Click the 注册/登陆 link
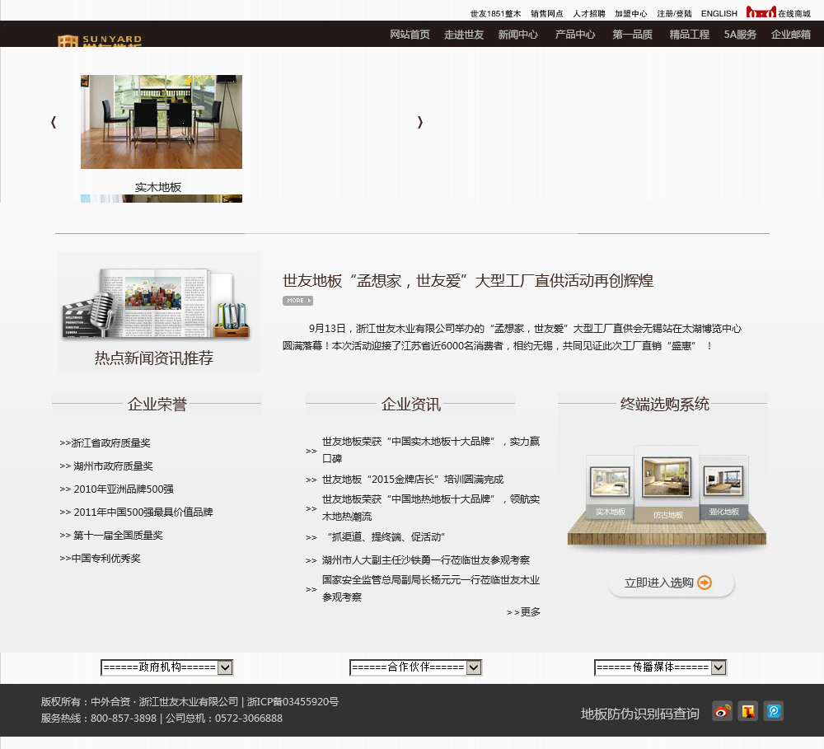824x749 pixels. tap(674, 14)
